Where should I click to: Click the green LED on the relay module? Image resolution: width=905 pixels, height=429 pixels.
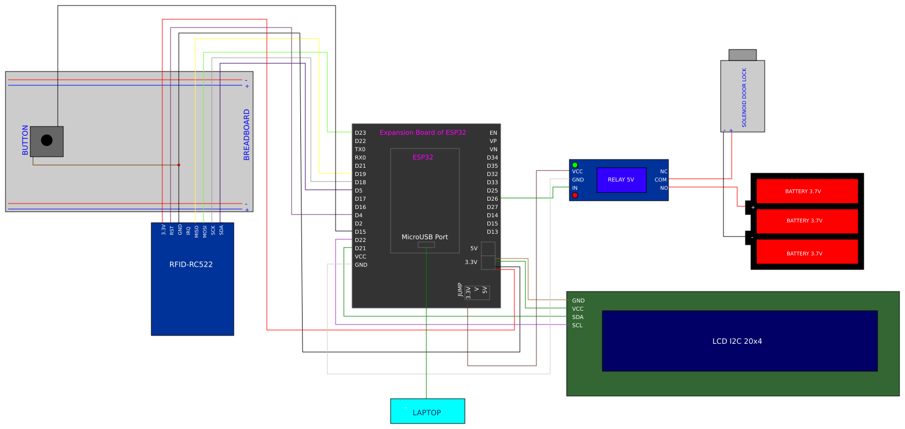[x=575, y=165]
